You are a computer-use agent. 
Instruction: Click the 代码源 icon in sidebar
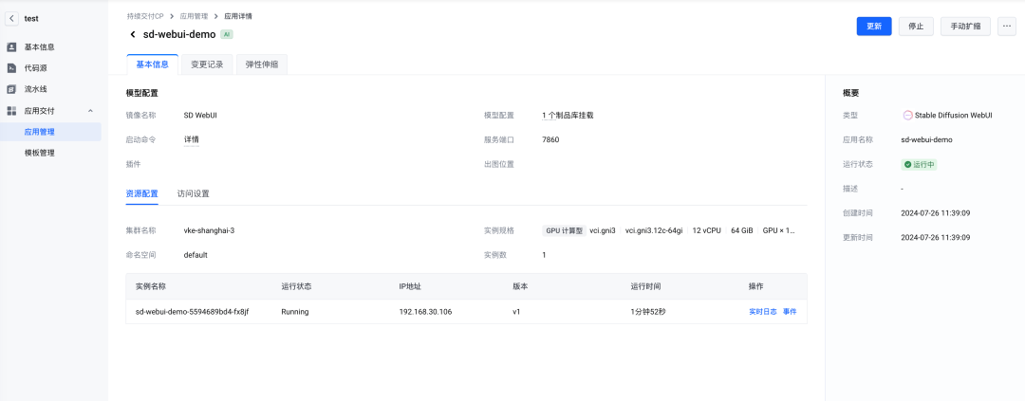(11, 68)
